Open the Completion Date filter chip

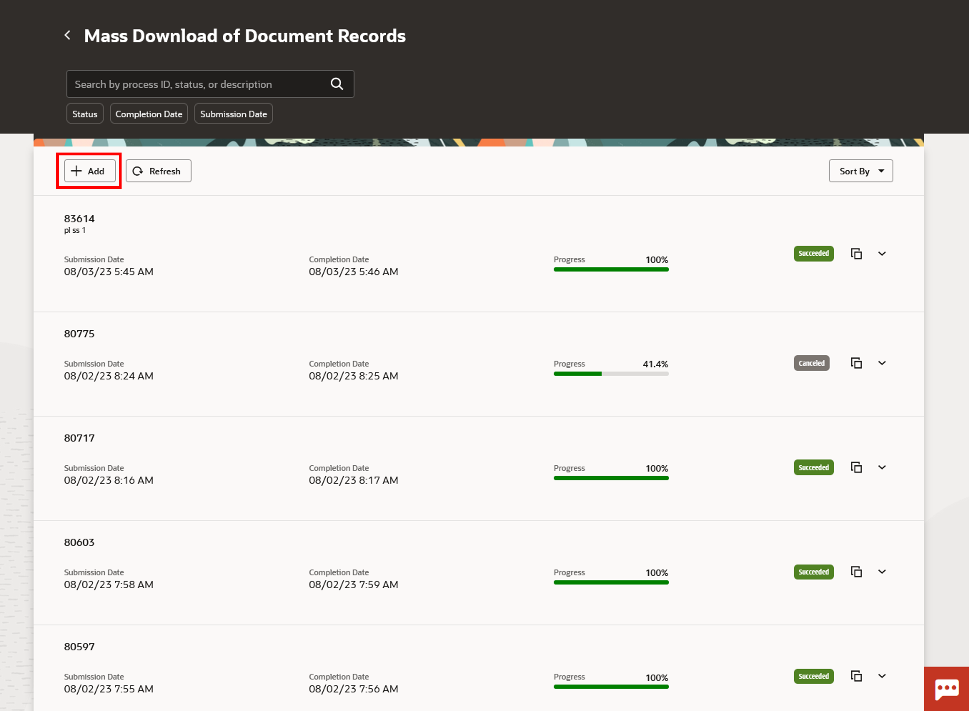point(149,114)
